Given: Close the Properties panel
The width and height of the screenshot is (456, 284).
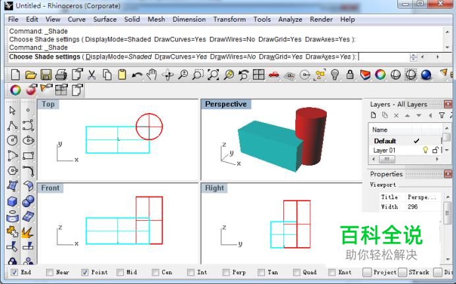Looking at the screenshot, I should coord(448,174).
